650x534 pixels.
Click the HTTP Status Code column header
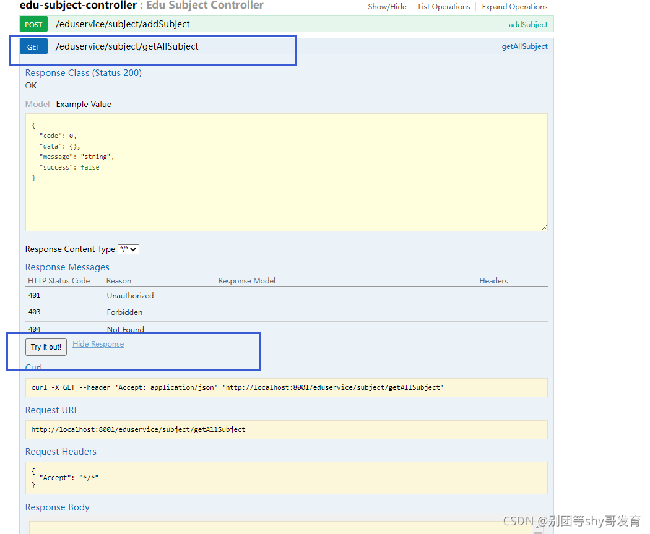pyautogui.click(x=59, y=281)
